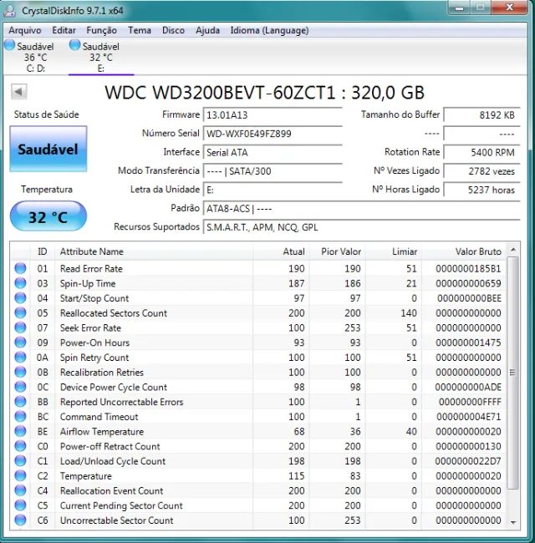Click the power-on hours 5237 horas
Viewport: 535px width, 543px height.
481,190
